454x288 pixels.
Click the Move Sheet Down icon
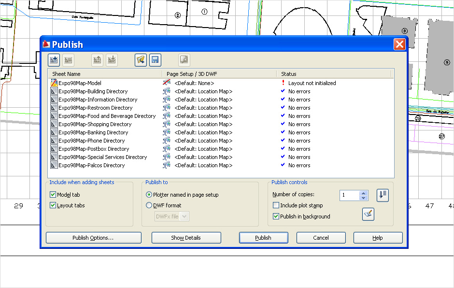tap(111, 60)
